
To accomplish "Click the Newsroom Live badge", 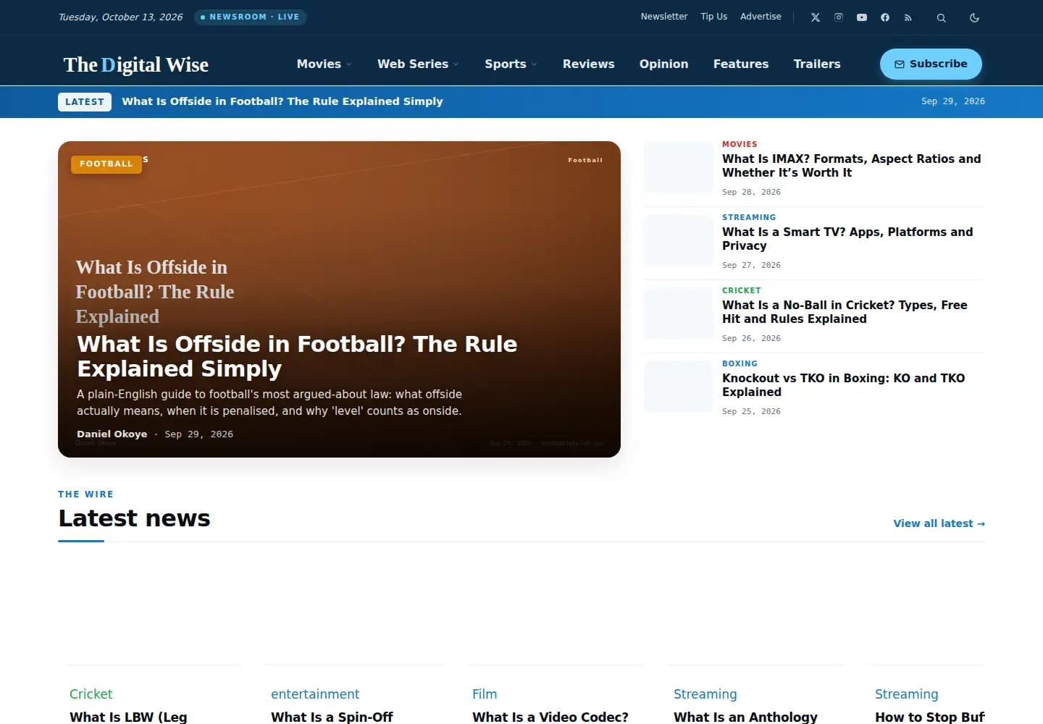I will tap(251, 17).
